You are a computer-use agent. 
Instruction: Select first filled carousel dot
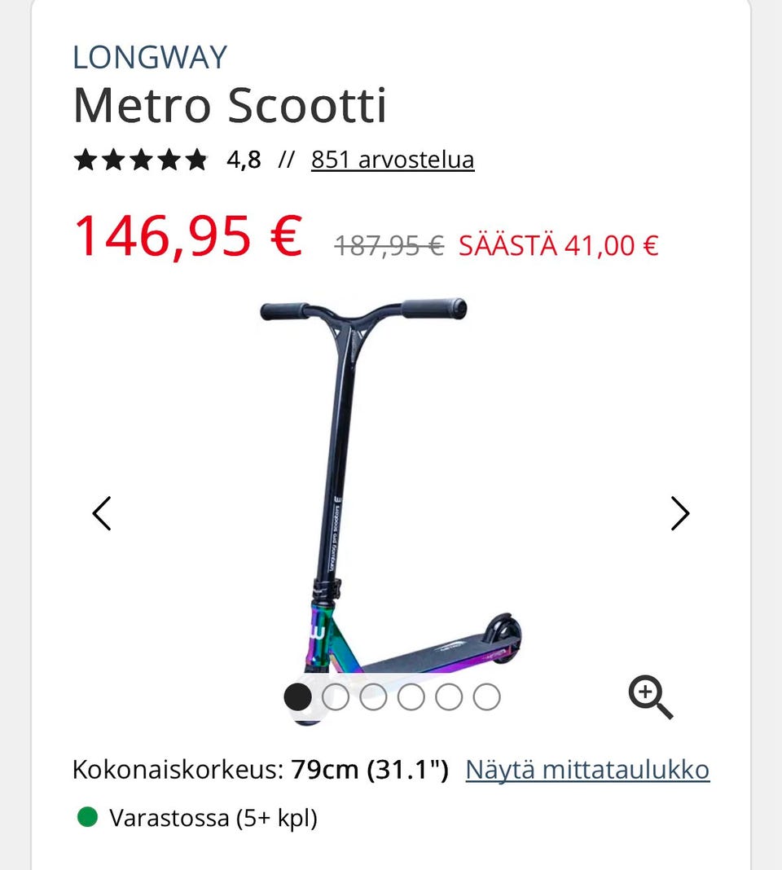pyautogui.click(x=297, y=696)
